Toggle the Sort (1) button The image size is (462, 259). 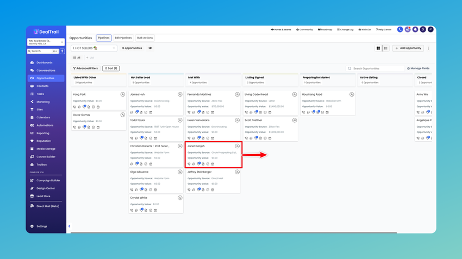[111, 68]
